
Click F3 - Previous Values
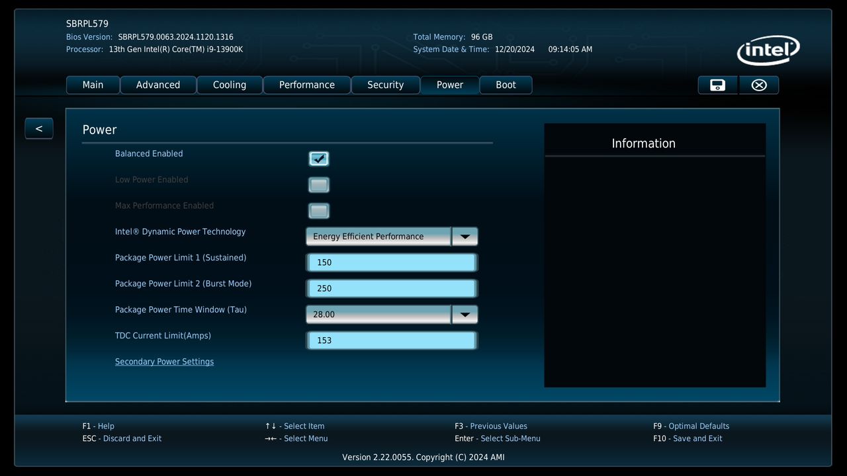[491, 426]
